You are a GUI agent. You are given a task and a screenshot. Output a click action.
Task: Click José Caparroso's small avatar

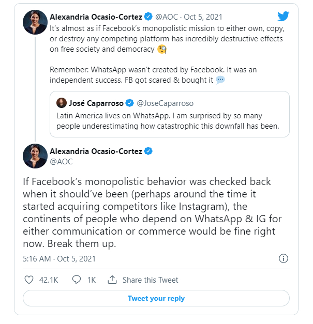tap(62, 103)
